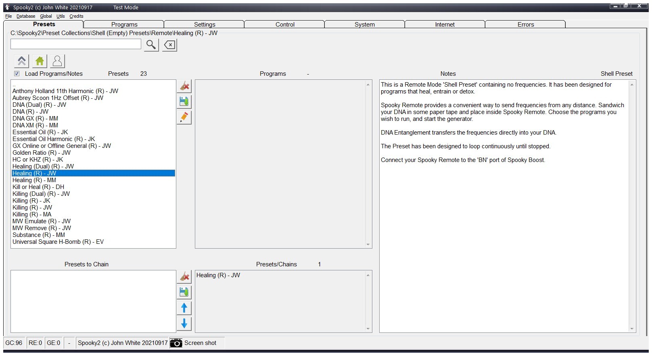This screenshot has height=353, width=652.
Task: Click the clear programs brush icon
Action: pyautogui.click(x=184, y=86)
